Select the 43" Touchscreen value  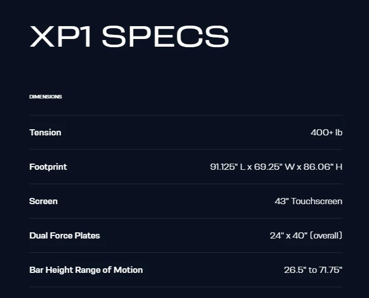click(308, 201)
